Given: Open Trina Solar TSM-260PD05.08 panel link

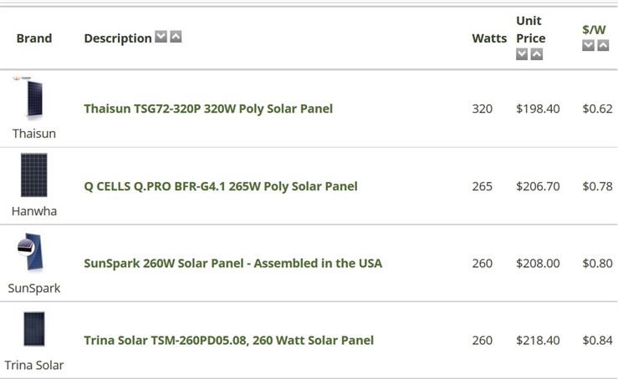Looking at the screenshot, I should tap(228, 340).
